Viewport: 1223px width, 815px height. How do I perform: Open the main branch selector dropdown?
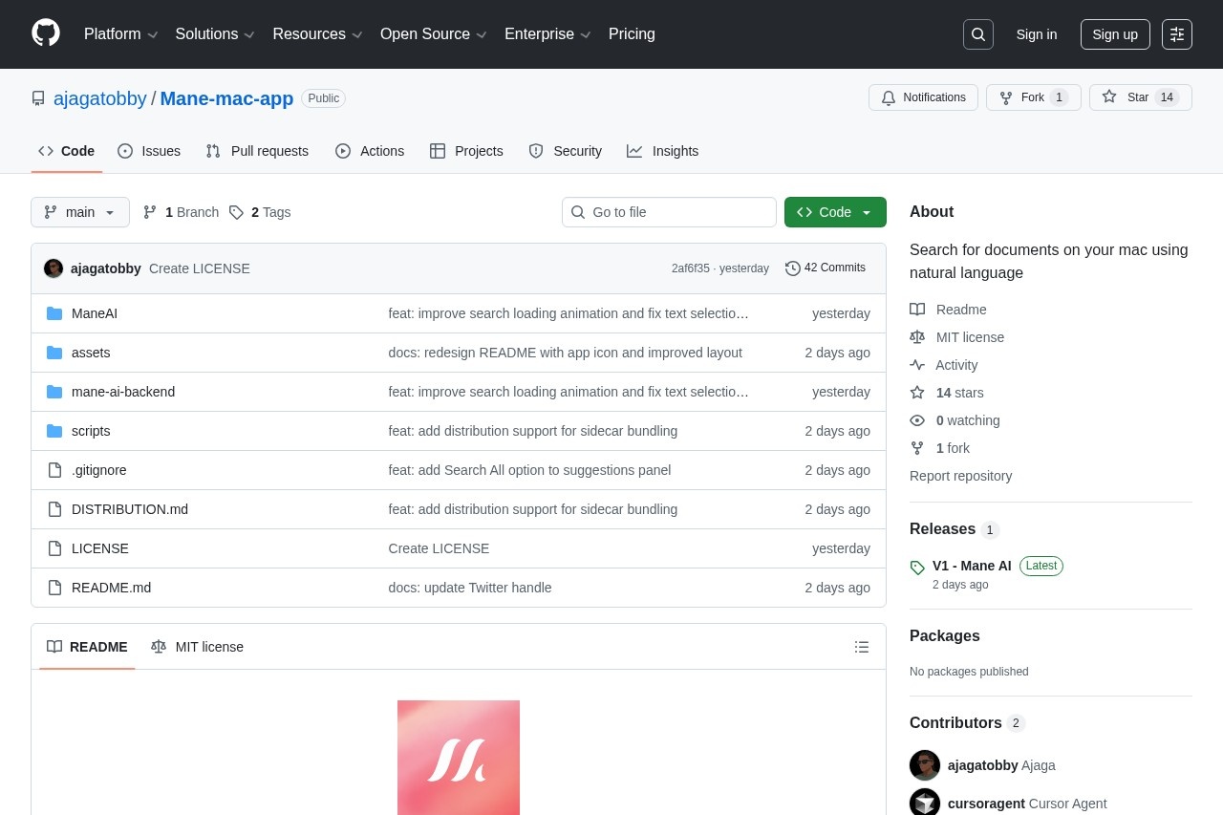tap(80, 212)
